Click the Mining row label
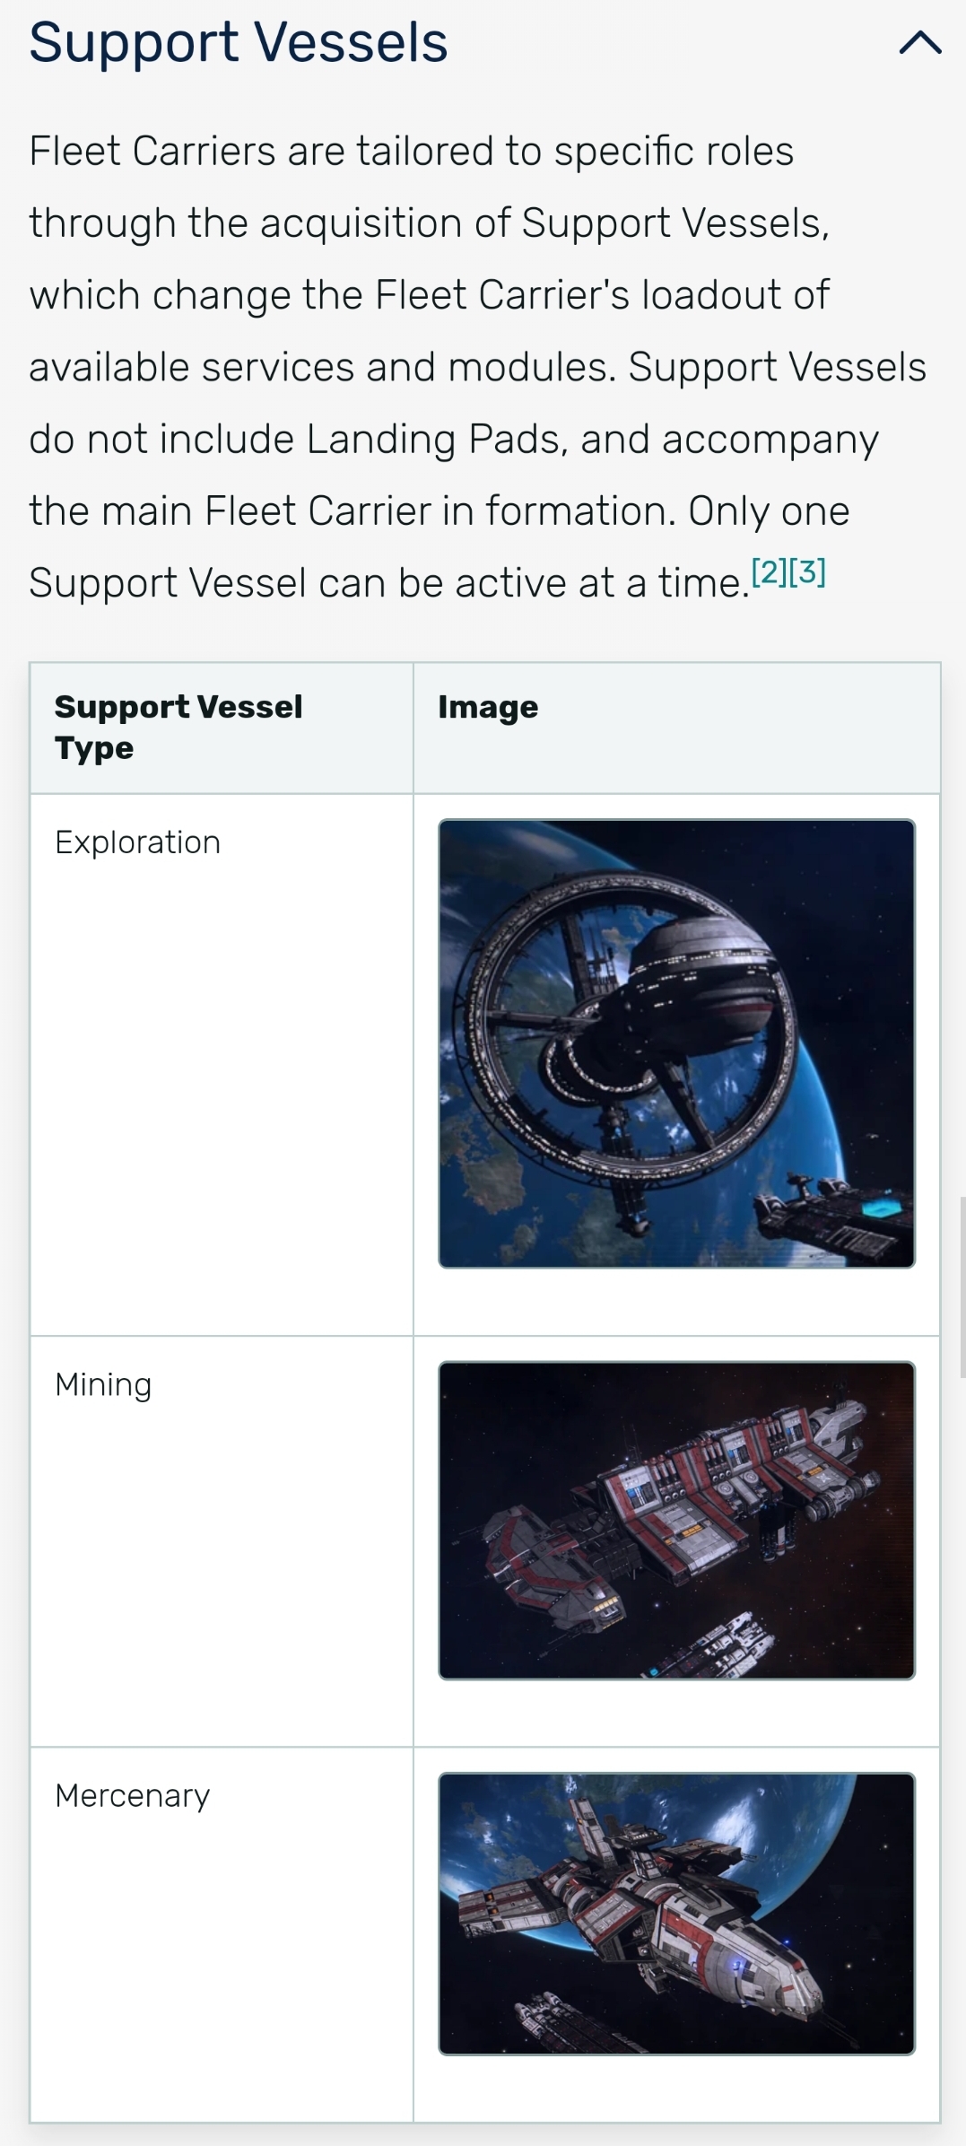This screenshot has height=2146, width=966. 103,1384
